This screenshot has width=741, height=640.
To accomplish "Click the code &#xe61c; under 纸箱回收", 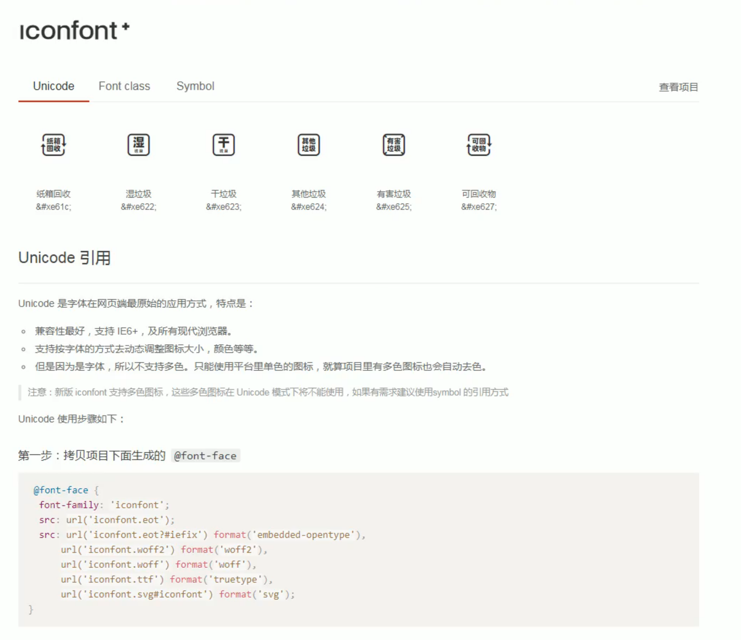I will coord(53,207).
